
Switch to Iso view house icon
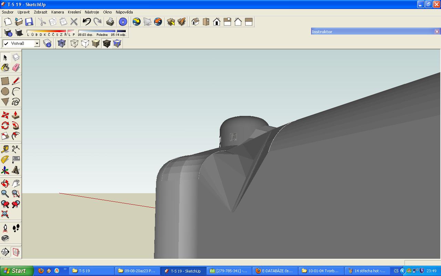tap(195, 22)
